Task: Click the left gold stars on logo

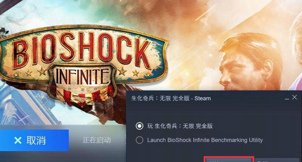Action: pyautogui.click(x=29, y=73)
